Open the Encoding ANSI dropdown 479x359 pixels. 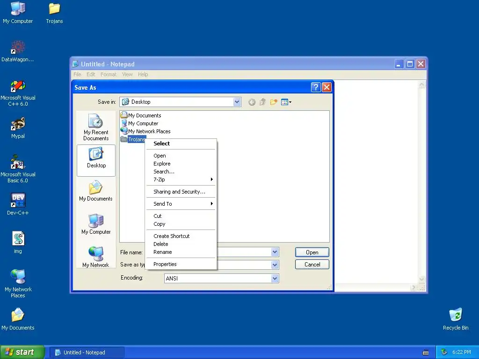coord(221,278)
